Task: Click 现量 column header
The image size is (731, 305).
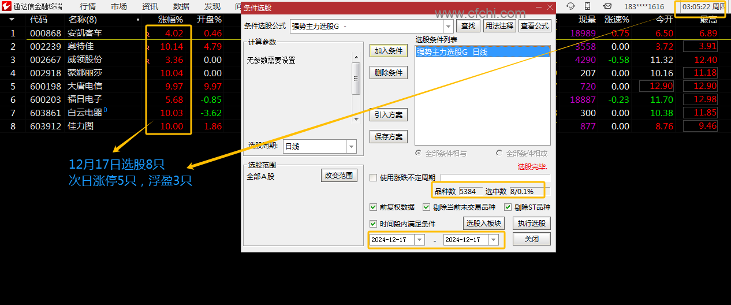Action: coord(587,20)
